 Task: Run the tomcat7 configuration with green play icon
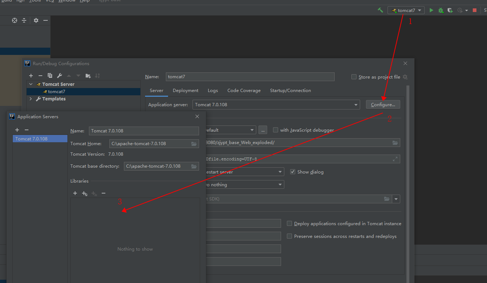click(x=431, y=10)
